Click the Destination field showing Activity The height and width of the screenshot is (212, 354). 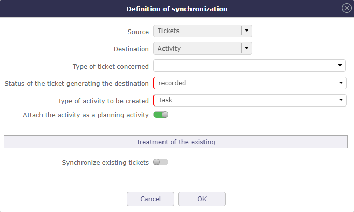(198, 49)
